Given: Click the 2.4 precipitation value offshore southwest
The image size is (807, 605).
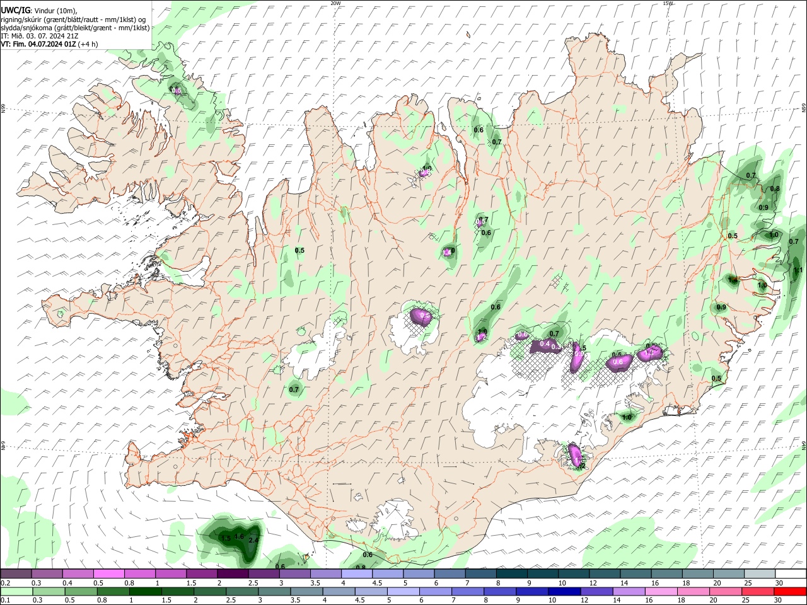Looking at the screenshot, I should [x=254, y=541].
